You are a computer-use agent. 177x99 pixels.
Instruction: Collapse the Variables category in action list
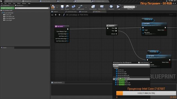[113, 67]
